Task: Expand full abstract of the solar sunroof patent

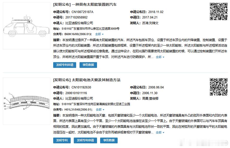Action: point(160,132)
